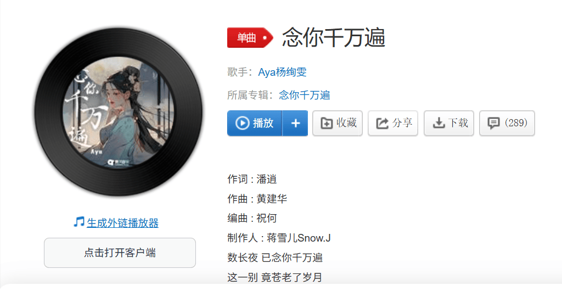Click the 点击打开客户端 button
Image resolution: width=562 pixels, height=291 pixels.
(120, 253)
